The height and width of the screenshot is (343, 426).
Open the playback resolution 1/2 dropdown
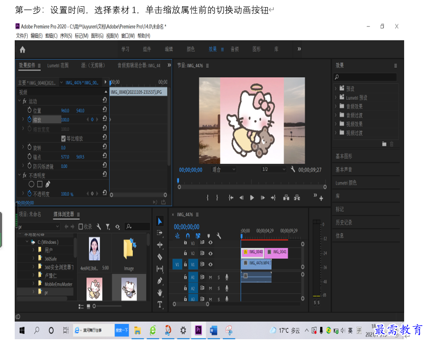[x=273, y=169]
